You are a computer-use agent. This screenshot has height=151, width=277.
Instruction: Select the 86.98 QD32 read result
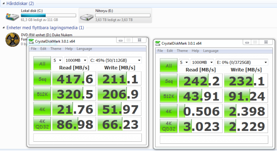click(74, 124)
